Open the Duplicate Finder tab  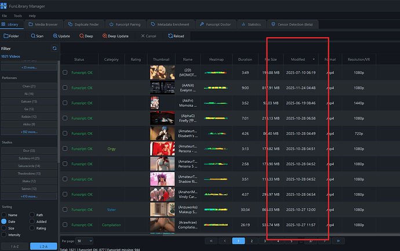point(83,24)
